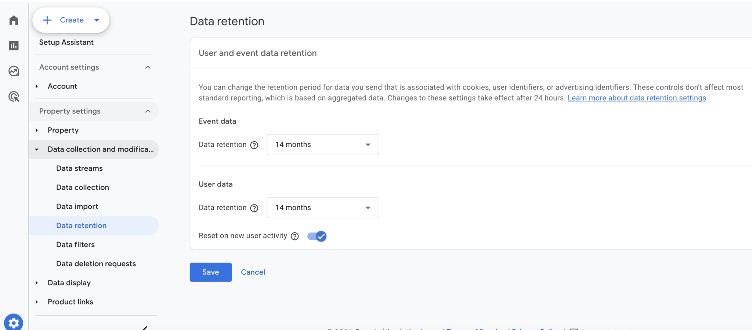Open Data import
752x330 pixels.
(77, 207)
